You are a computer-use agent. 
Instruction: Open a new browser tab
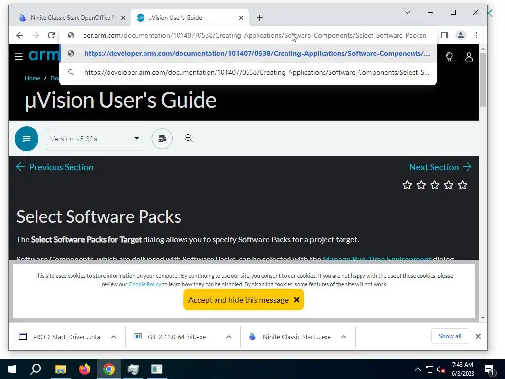pos(260,18)
